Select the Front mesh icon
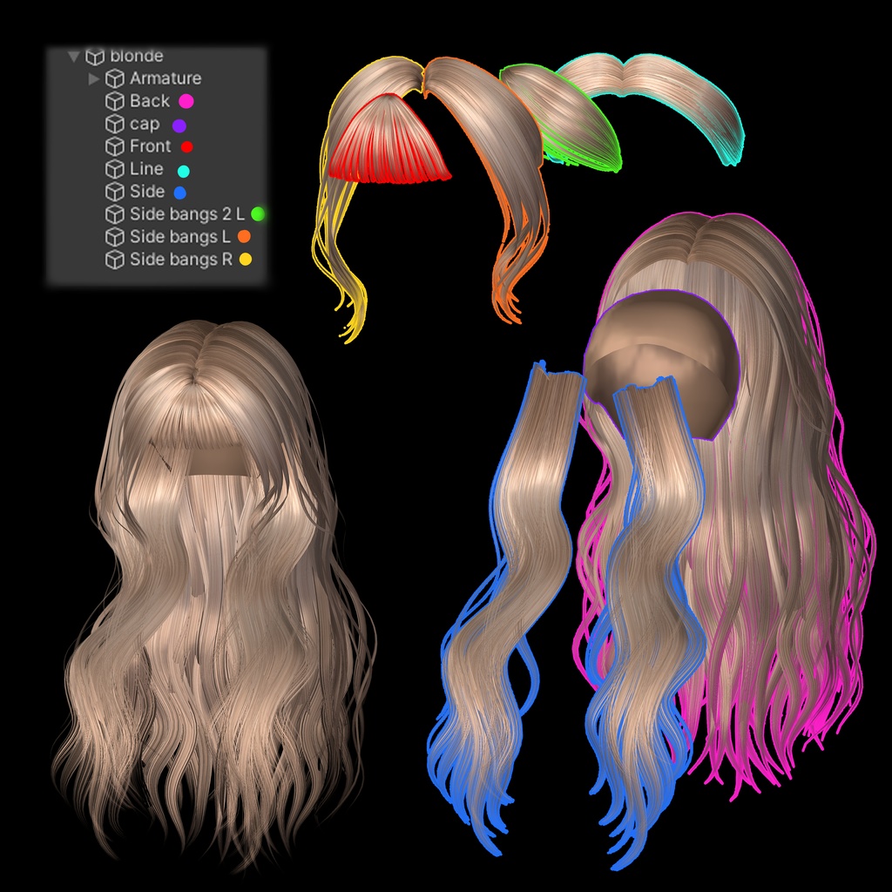The width and height of the screenshot is (892, 892). click(114, 145)
